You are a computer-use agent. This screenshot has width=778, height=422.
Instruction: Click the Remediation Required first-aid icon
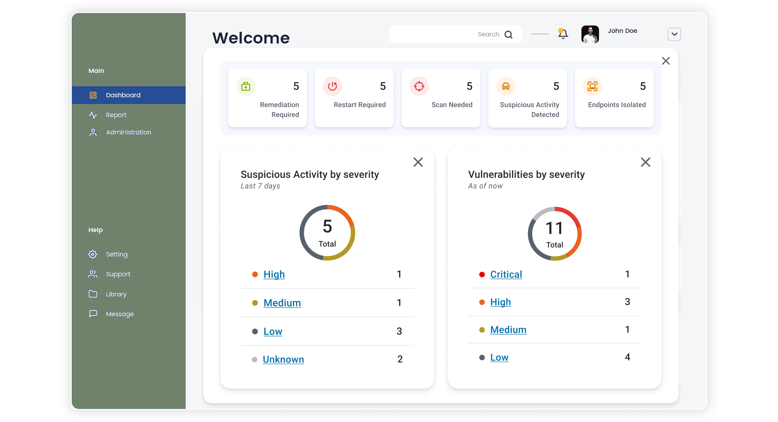[x=245, y=86]
